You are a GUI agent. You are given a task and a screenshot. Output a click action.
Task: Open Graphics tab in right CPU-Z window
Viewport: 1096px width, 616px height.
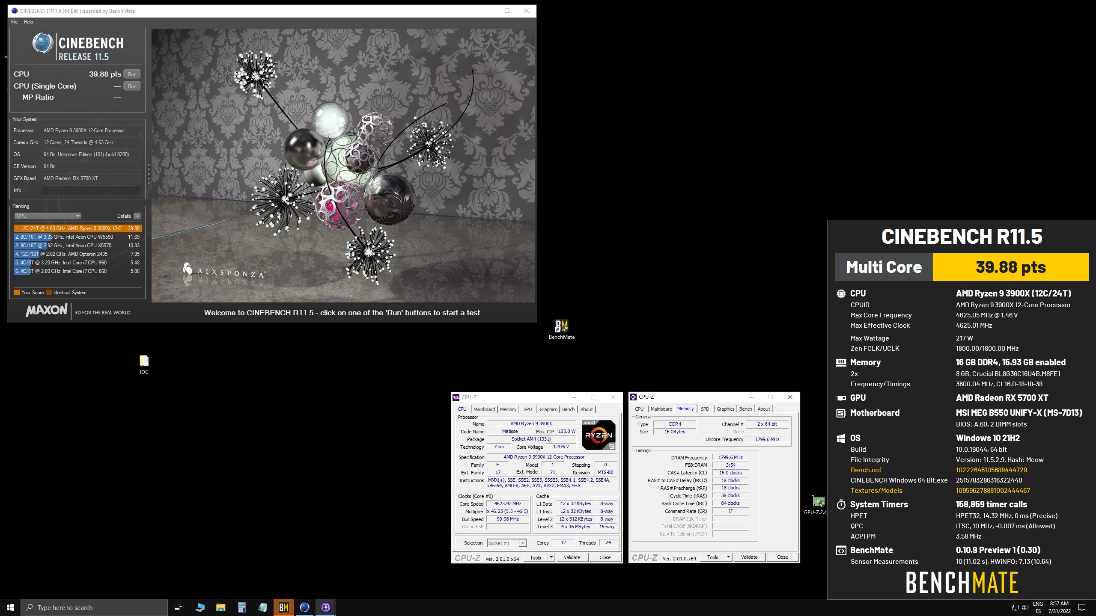pyautogui.click(x=726, y=409)
